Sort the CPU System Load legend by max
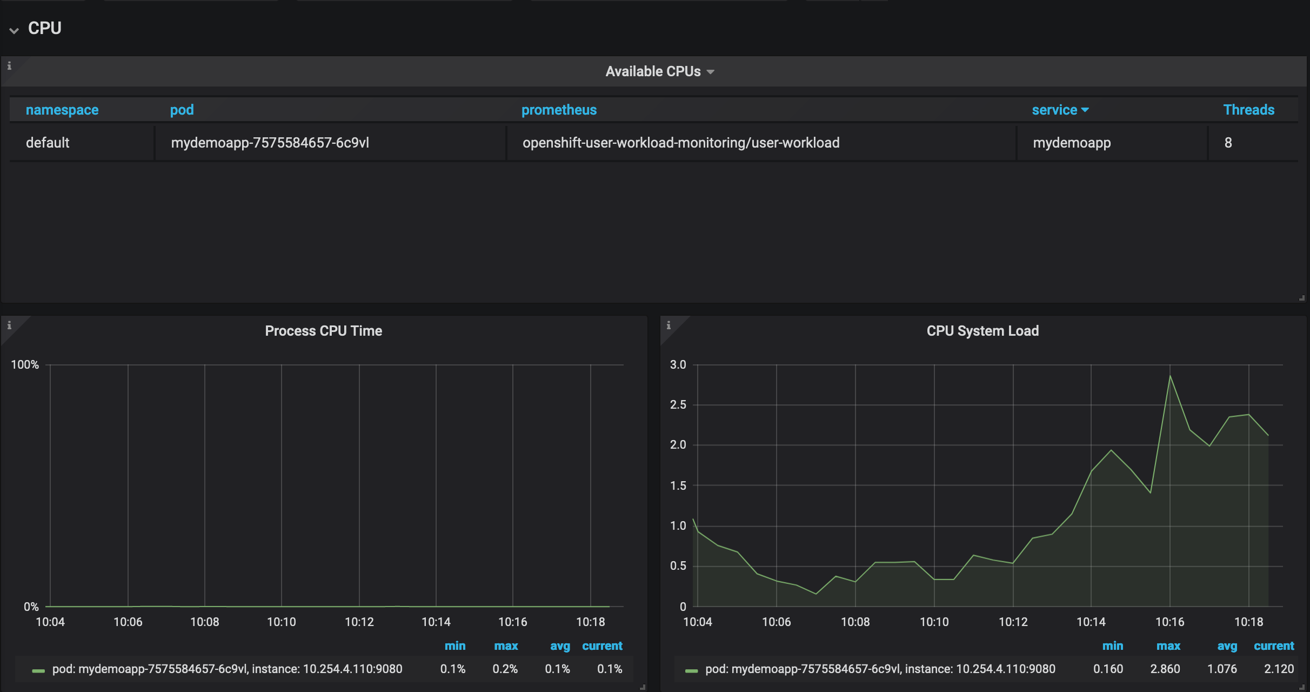 click(x=1168, y=646)
